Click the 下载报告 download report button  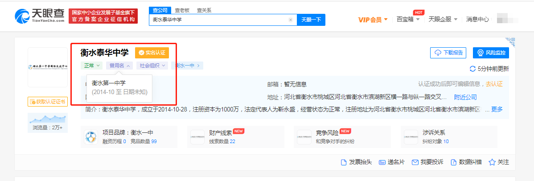tap(449, 53)
